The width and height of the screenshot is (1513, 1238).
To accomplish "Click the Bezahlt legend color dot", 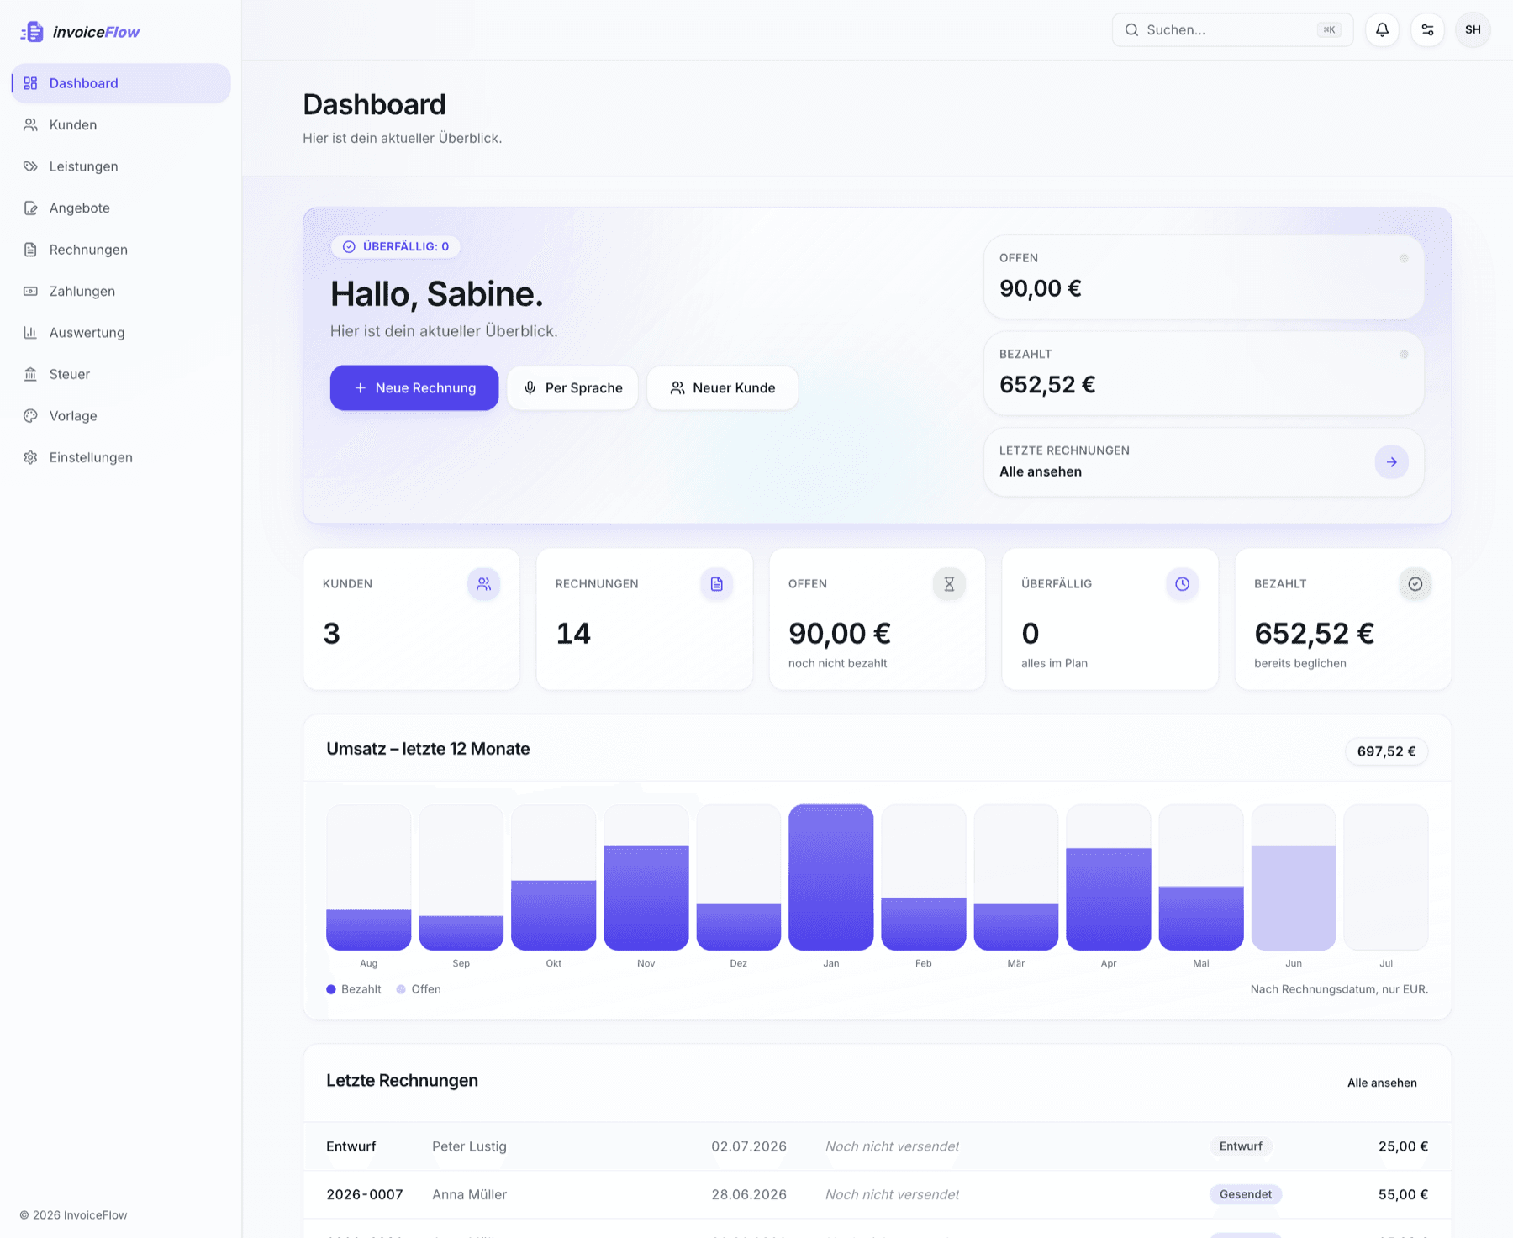I will [x=331, y=989].
